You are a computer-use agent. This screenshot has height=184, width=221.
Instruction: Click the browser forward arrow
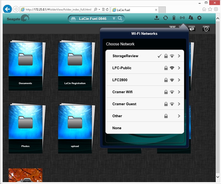pyautogui.click(x=16, y=9)
